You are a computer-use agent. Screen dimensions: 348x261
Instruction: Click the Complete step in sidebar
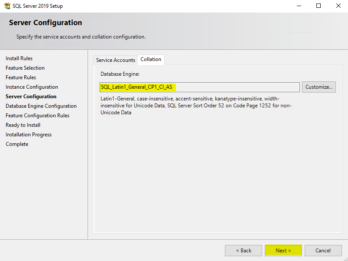pyautogui.click(x=17, y=144)
